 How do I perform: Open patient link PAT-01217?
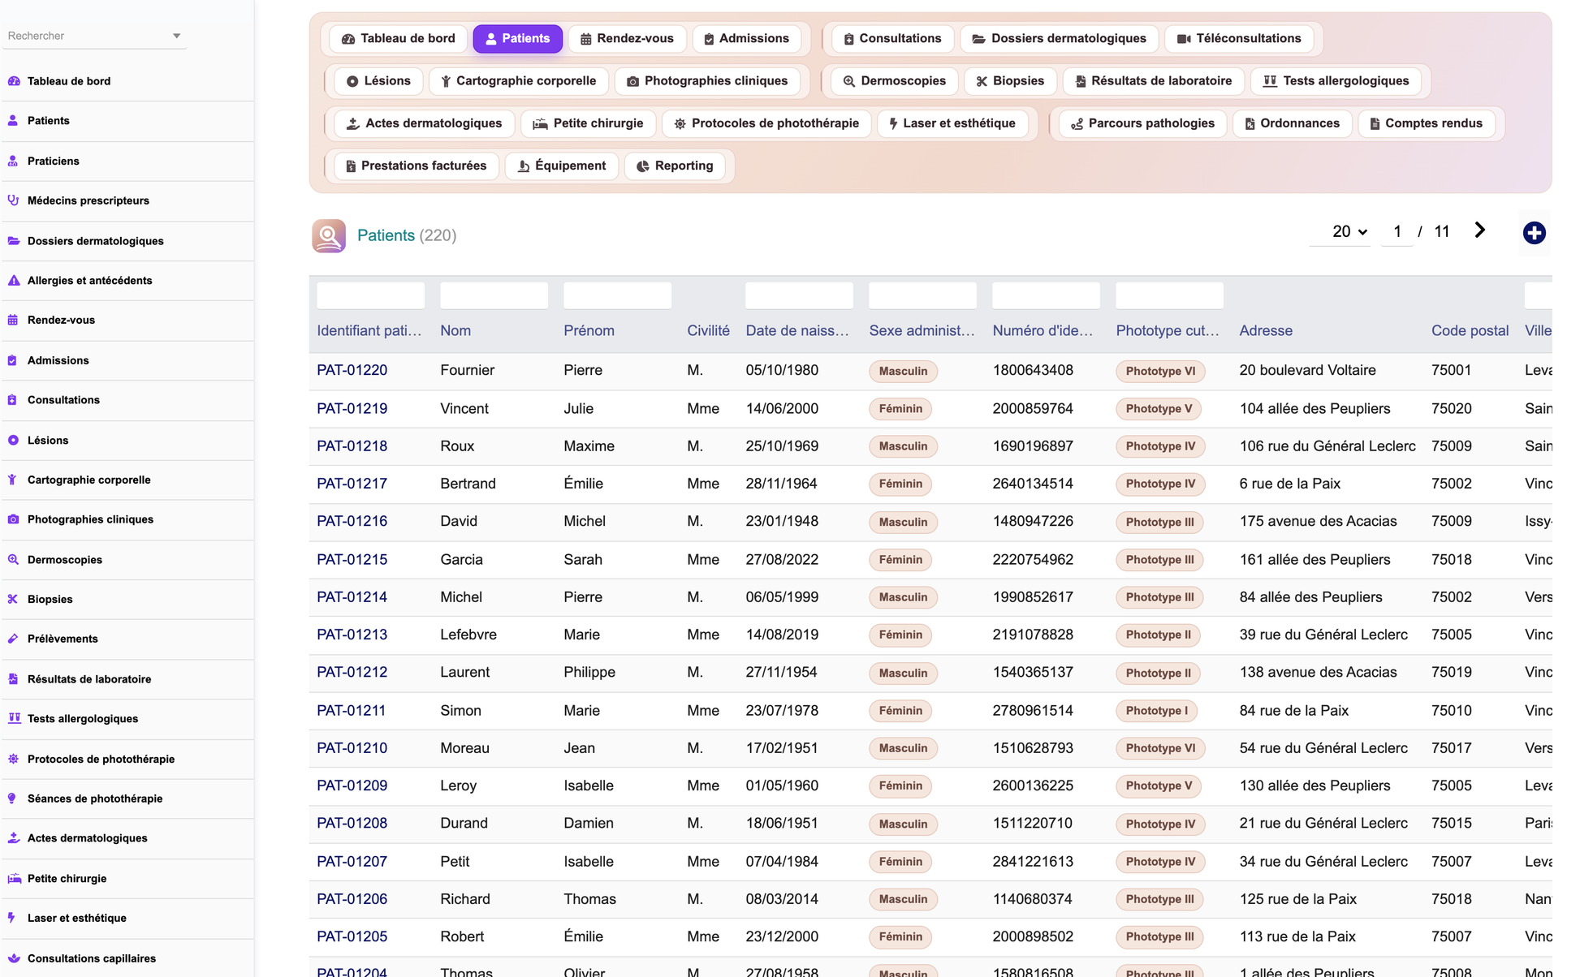coord(352,484)
